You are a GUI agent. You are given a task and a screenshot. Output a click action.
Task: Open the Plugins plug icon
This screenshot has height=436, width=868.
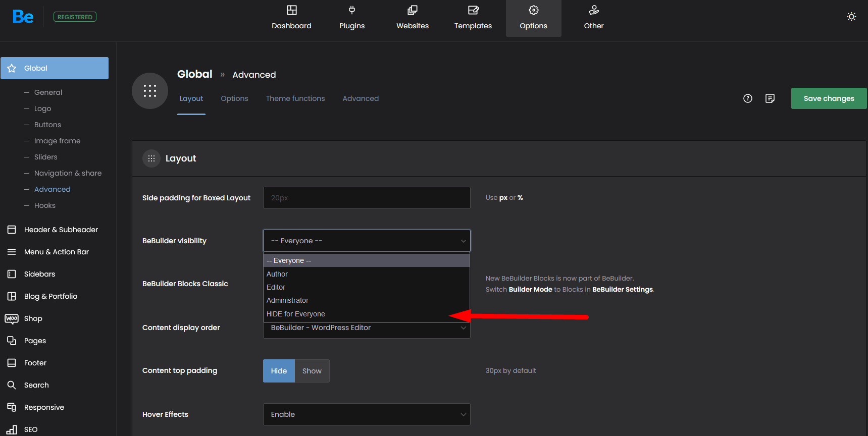[x=352, y=10]
